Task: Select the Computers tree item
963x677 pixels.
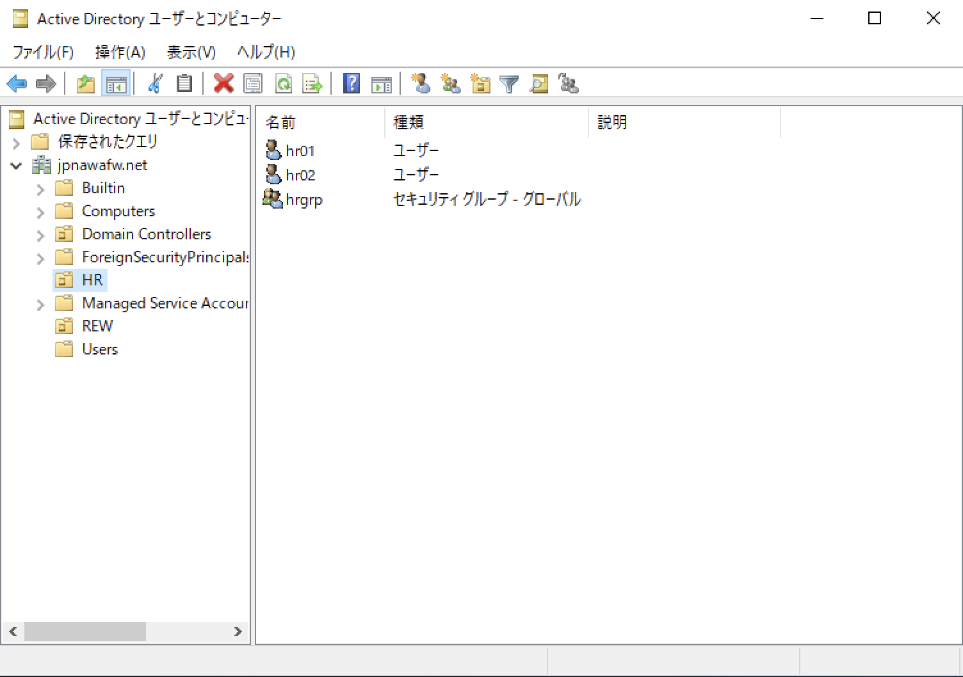Action: click(x=118, y=211)
